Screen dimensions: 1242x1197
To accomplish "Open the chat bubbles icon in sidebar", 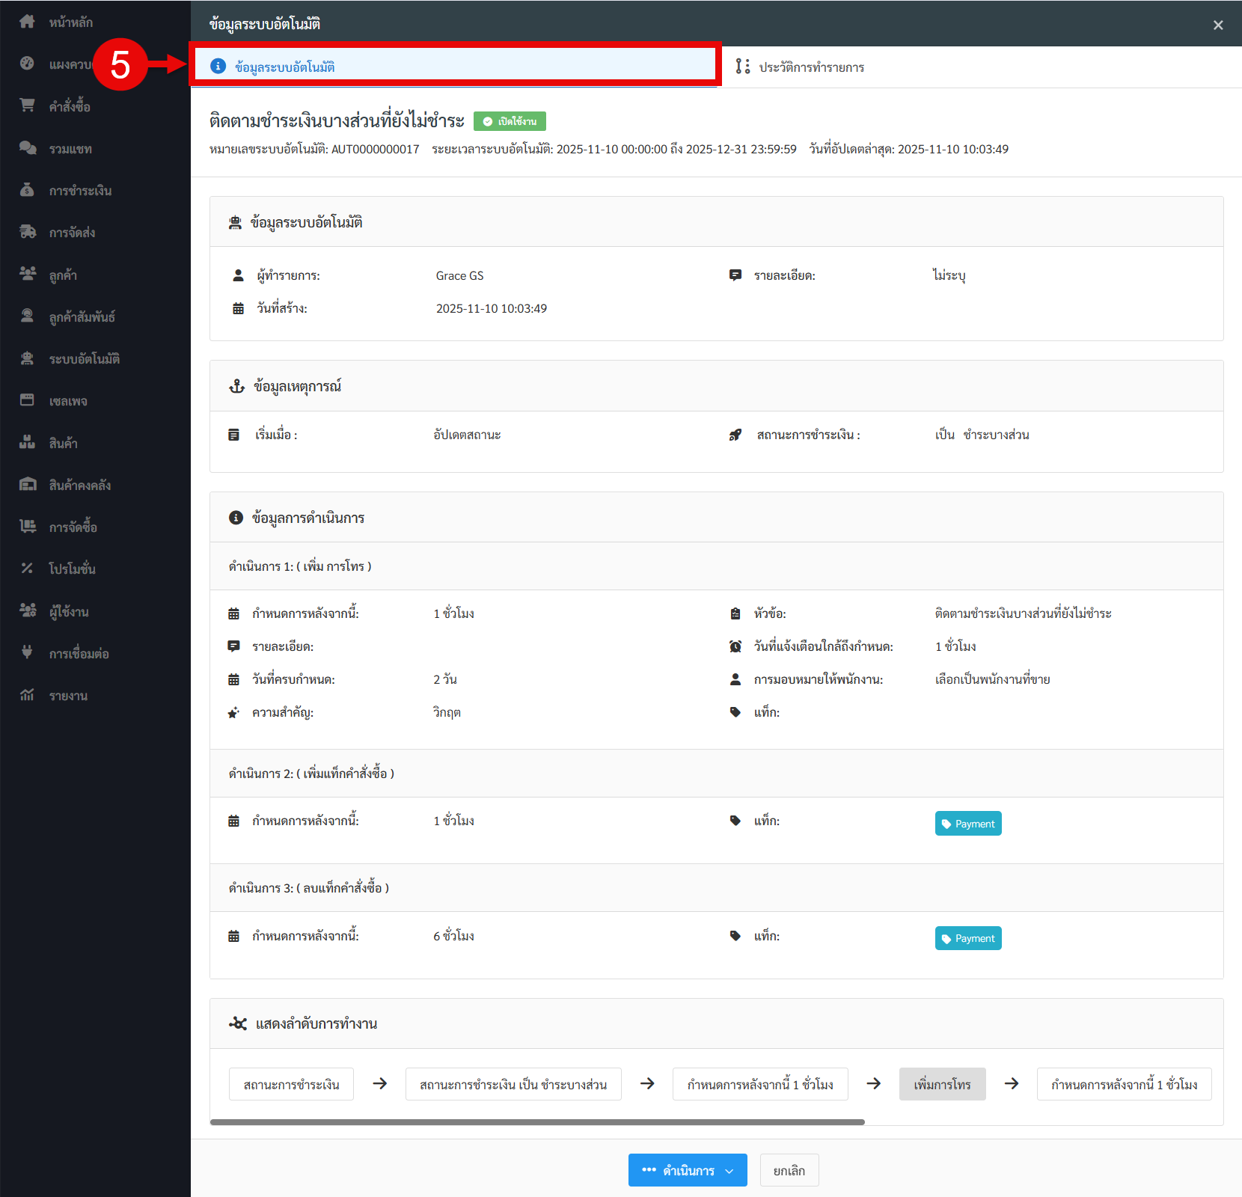I will pyautogui.click(x=27, y=148).
